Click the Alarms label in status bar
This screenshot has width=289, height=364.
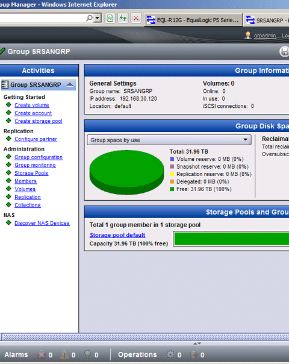16,354
